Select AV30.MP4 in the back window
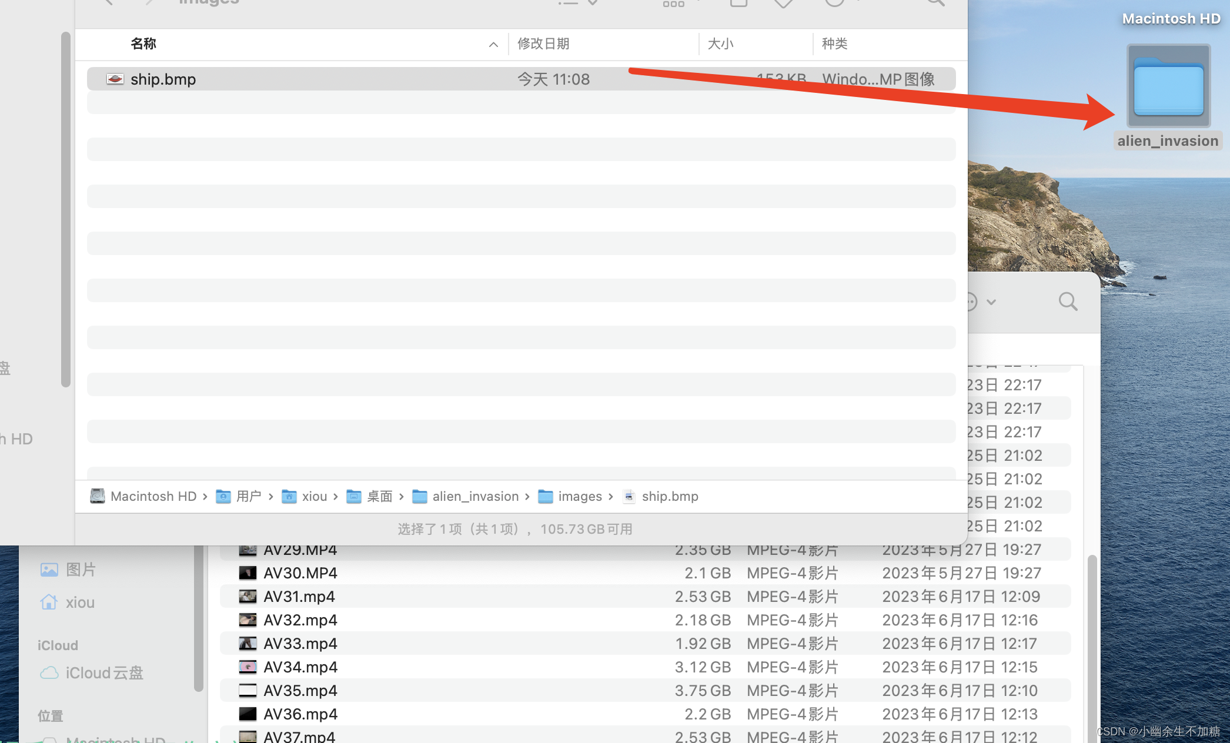Image resolution: width=1230 pixels, height=743 pixels. [x=645, y=573]
